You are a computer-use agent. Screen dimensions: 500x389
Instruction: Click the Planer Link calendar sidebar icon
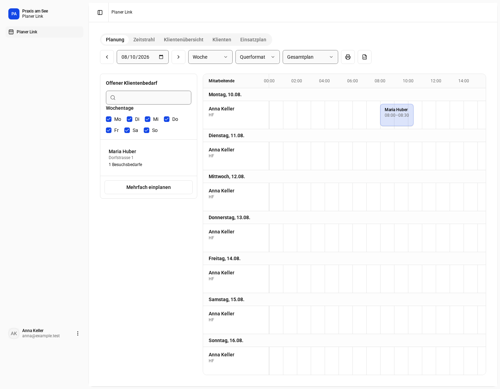(x=11, y=32)
